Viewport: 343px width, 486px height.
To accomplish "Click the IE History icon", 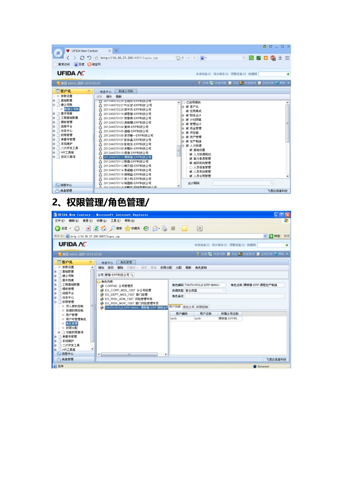I will [x=146, y=229].
